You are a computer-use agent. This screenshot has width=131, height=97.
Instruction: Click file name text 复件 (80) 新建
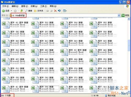pos(76,87)
